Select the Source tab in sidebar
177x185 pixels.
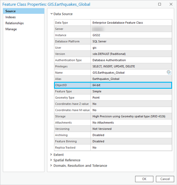coord(11,11)
